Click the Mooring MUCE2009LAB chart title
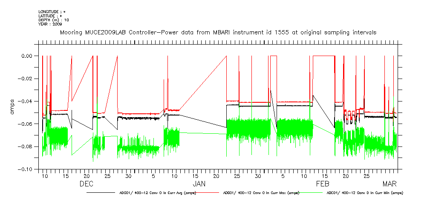Image resolution: width=430 pixels, height=214 pixels. pos(218,32)
